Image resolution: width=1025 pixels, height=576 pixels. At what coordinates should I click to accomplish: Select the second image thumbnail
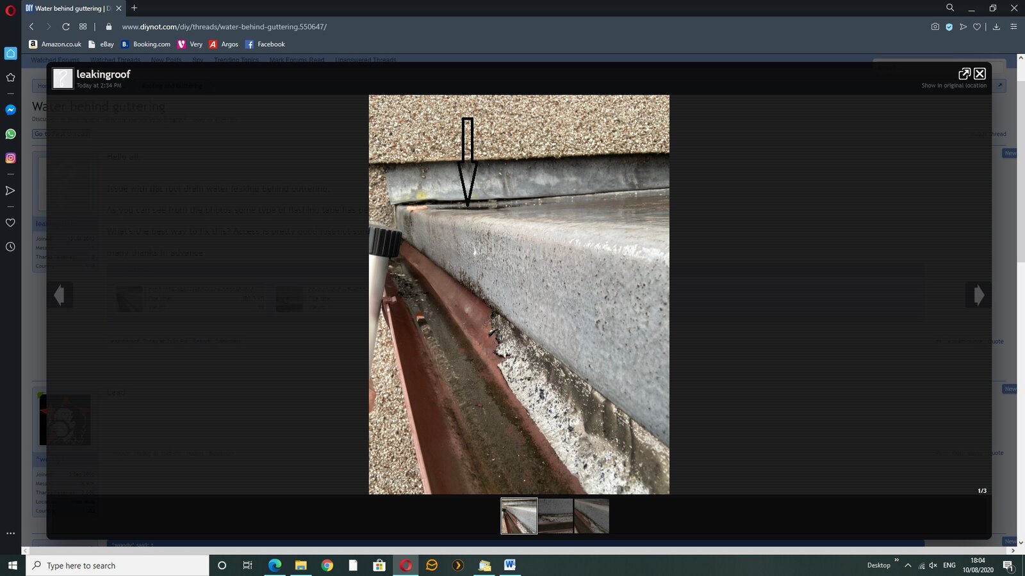(x=555, y=516)
